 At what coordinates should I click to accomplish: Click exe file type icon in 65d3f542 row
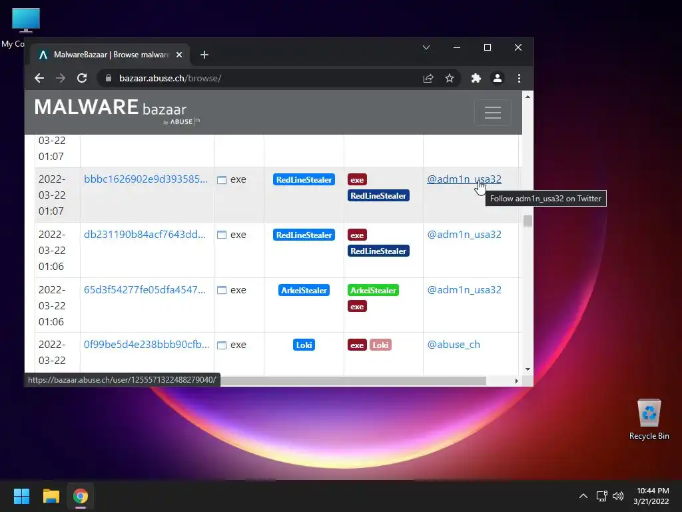coord(222,291)
